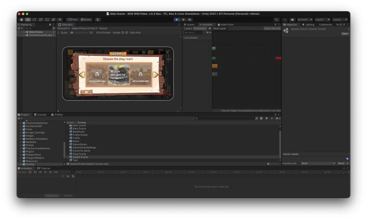This screenshot has height=220, width=367.
Task: Switch to the Profiler tab
Action: pos(57,115)
